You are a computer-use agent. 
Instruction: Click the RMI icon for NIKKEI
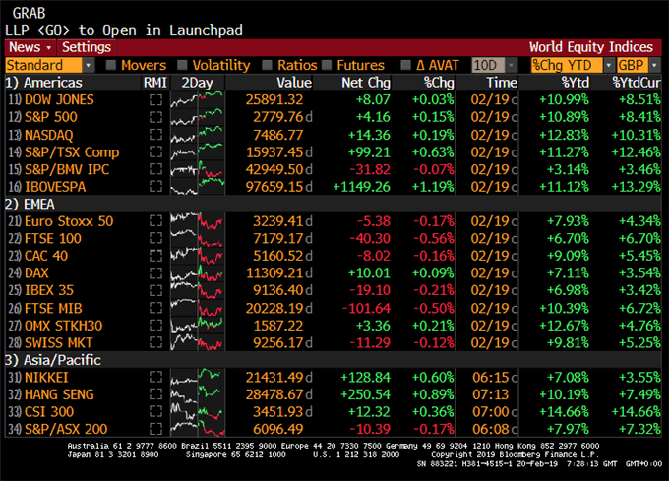click(x=155, y=378)
